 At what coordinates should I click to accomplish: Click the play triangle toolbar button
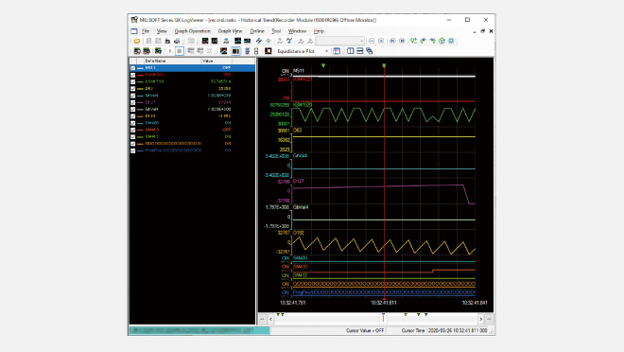(x=170, y=51)
